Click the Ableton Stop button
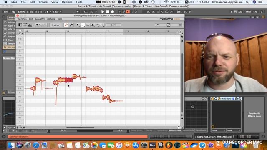This screenshot has height=150, width=267. click(108, 12)
